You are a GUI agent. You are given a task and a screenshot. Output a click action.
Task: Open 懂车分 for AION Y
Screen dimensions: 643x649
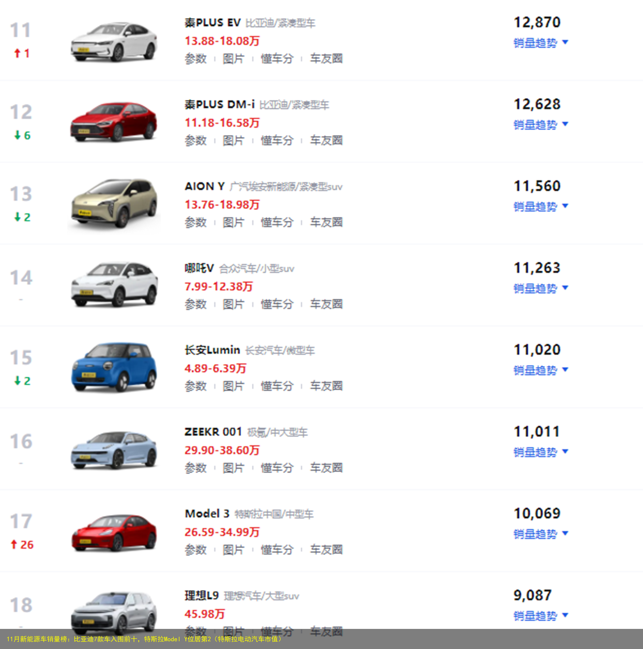(277, 222)
